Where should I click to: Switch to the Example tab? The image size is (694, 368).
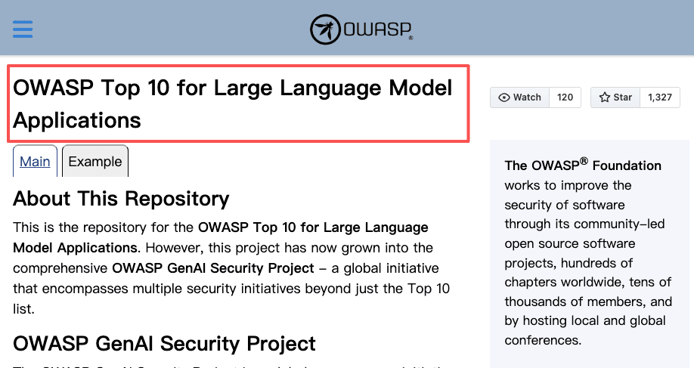(95, 162)
